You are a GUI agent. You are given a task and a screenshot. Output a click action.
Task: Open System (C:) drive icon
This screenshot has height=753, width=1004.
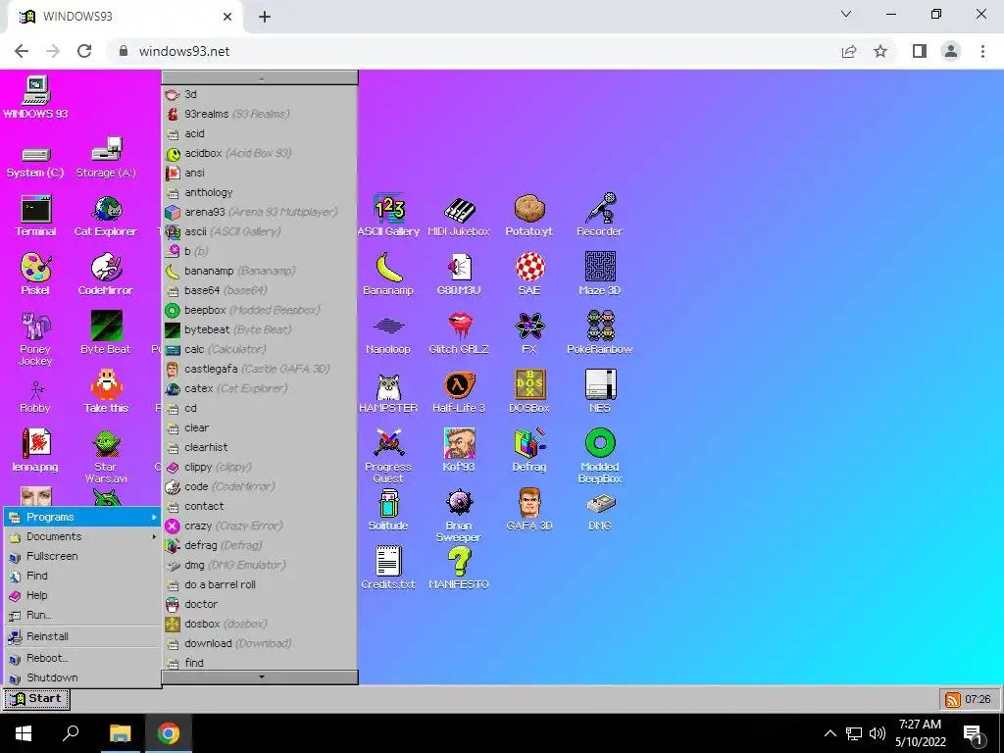[x=36, y=161]
